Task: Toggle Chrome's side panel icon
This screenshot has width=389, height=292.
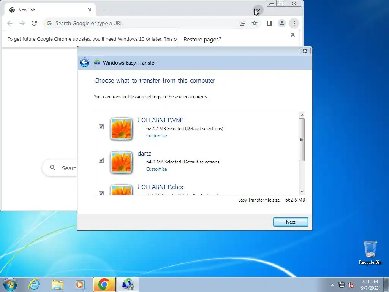Action: coord(270,23)
